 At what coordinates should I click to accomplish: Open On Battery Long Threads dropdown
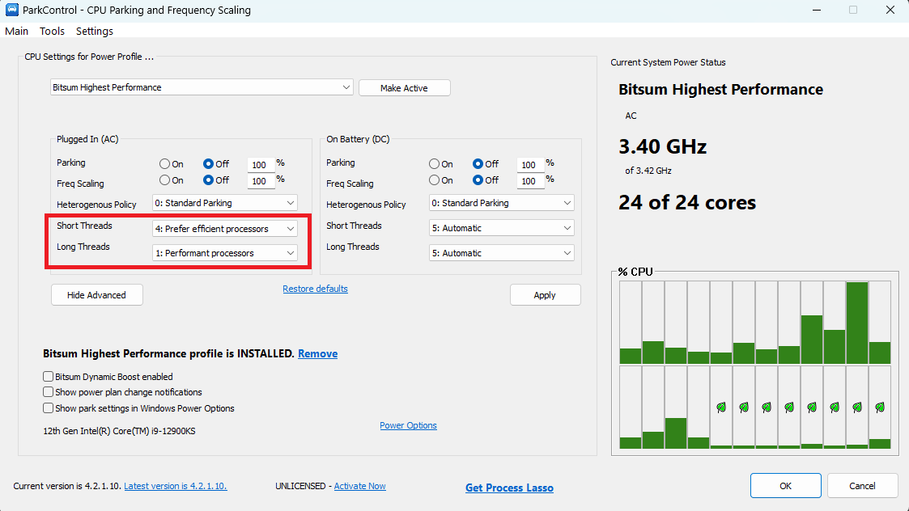point(502,253)
